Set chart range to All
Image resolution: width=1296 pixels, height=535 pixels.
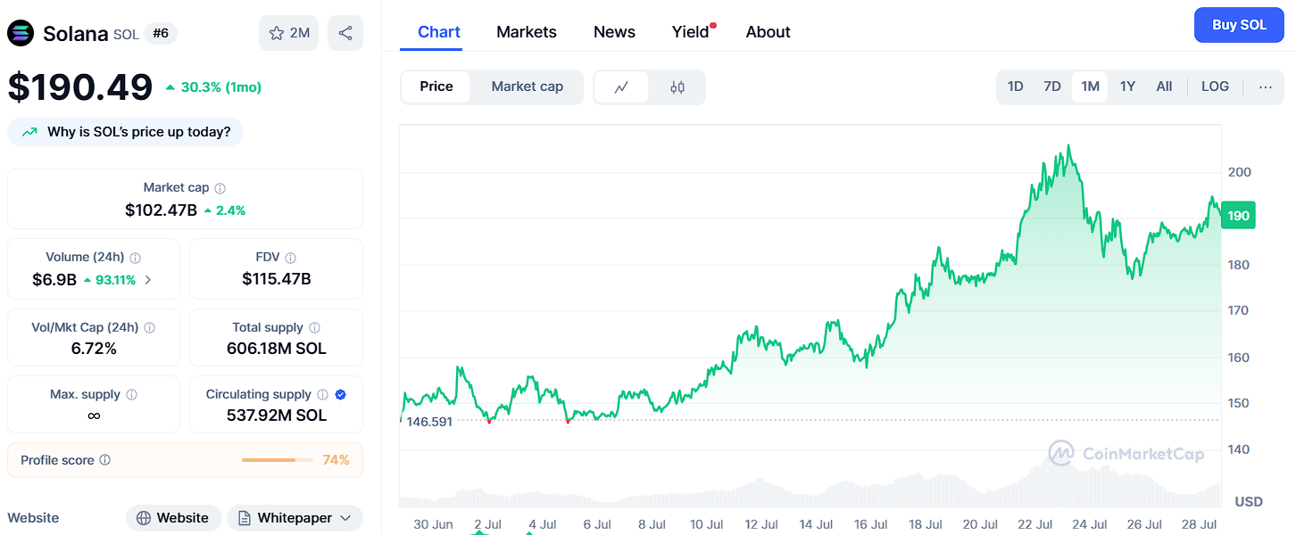coord(1164,86)
